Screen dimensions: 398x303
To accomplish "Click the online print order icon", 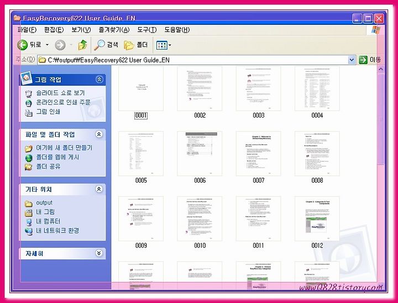I will pos(29,103).
